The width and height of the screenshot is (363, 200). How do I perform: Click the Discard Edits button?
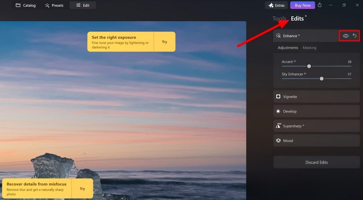tap(317, 162)
